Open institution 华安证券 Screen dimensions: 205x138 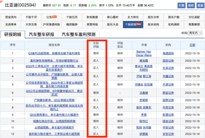click(168, 127)
